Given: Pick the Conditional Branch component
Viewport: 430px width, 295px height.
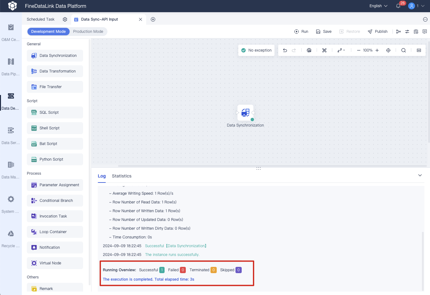Looking at the screenshot, I should (x=55, y=201).
